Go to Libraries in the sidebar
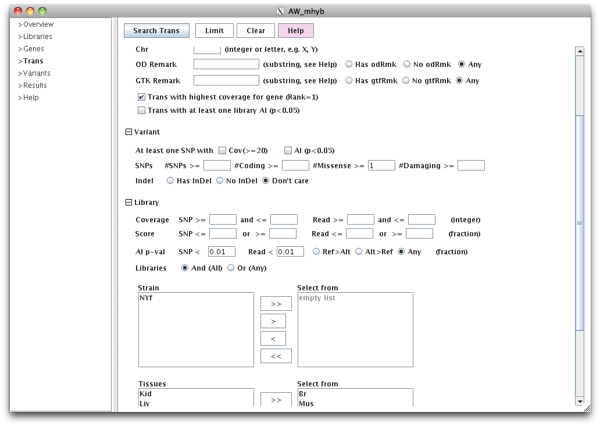 coord(37,37)
